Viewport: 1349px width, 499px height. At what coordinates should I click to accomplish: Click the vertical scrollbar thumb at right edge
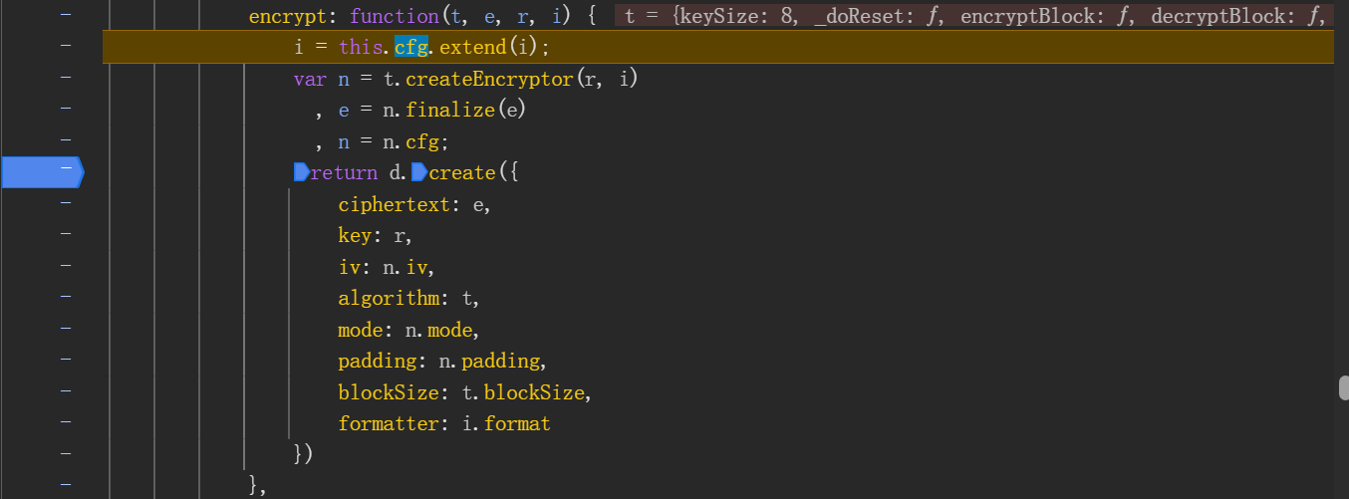(x=1343, y=388)
